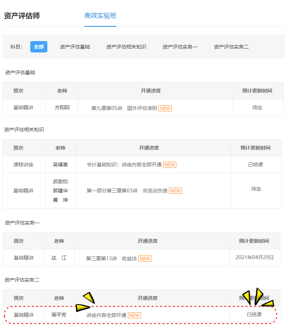Image resolution: width=285 pixels, height=333 pixels.
Task: Select the 全部 subject filter
Action: pos(39,47)
